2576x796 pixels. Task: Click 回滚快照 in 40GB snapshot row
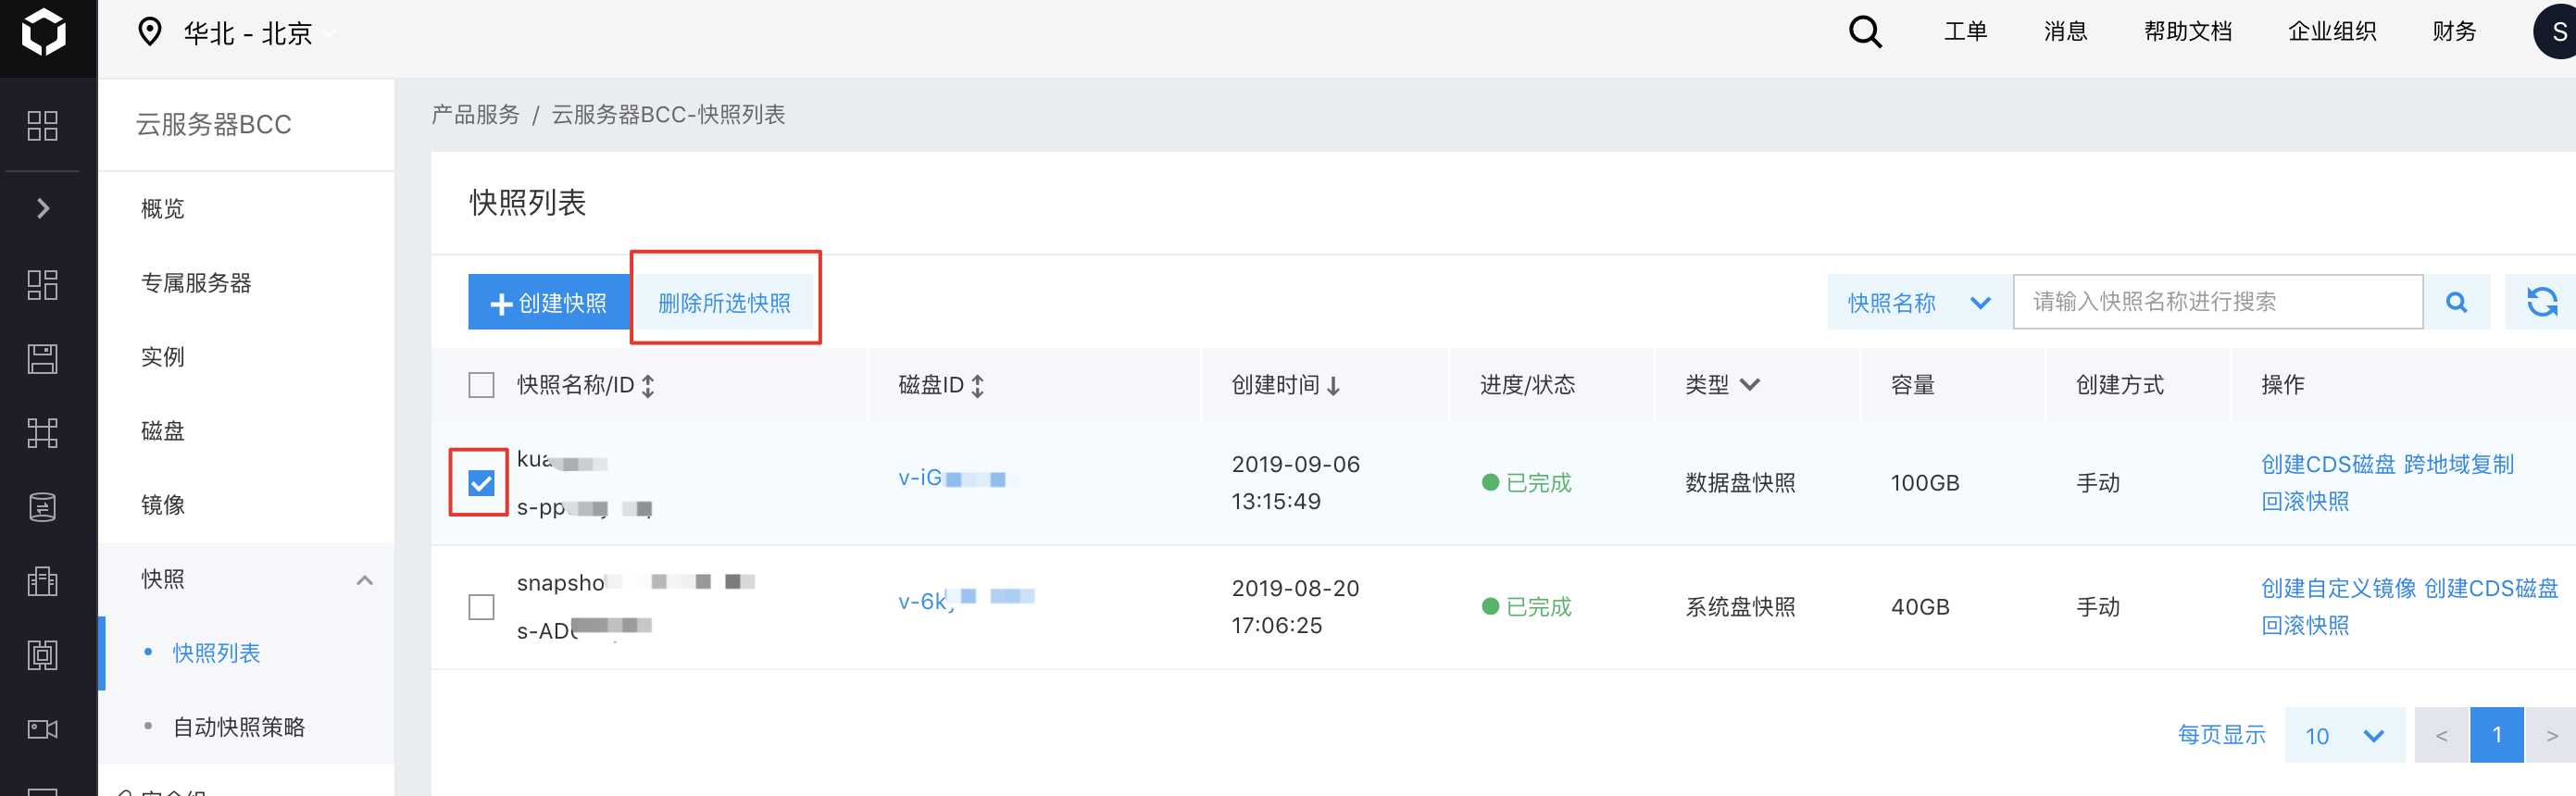click(x=2305, y=625)
